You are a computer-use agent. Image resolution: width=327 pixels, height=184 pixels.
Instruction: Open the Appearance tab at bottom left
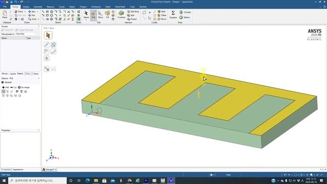pos(18,170)
